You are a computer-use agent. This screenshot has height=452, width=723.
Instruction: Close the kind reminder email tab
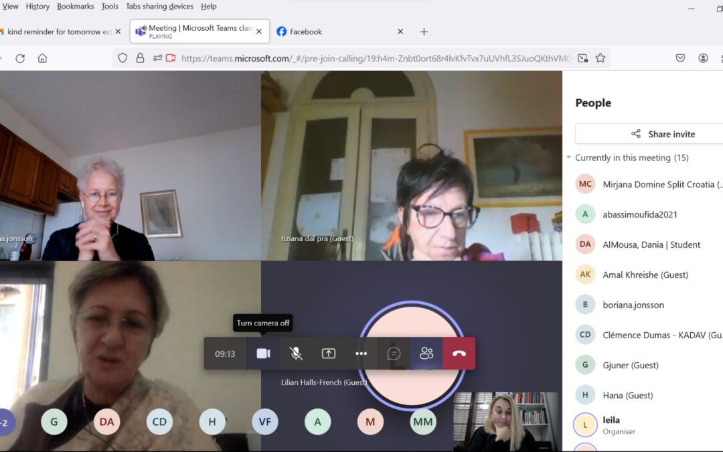tap(118, 31)
